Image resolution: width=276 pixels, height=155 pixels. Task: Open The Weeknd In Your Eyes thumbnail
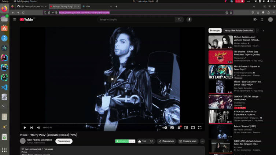pyautogui.click(x=221, y=57)
